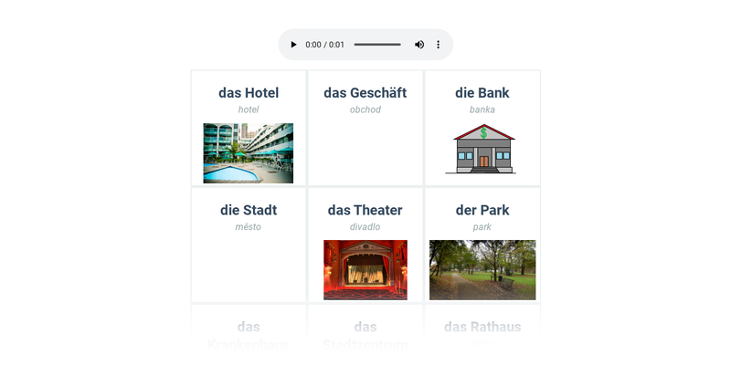
Task: Click the Czech translation "divadlo"
Action: click(365, 226)
